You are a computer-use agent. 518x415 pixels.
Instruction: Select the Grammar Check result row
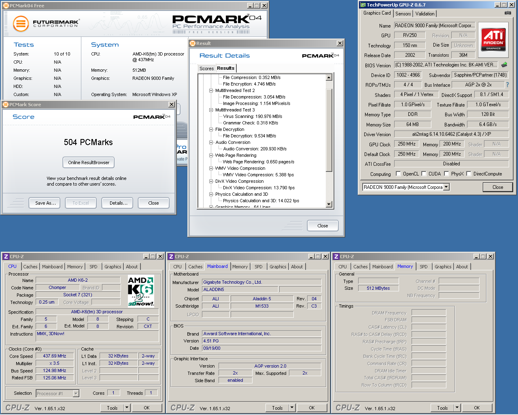coord(251,123)
